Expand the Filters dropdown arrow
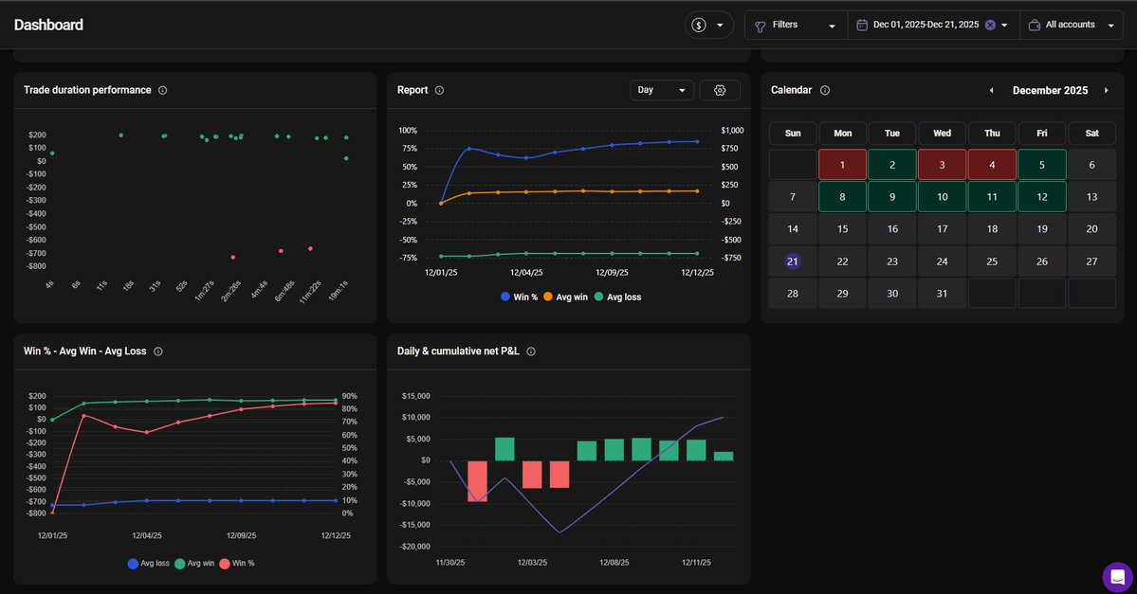Viewport: 1137px width, 594px height. pyautogui.click(x=832, y=27)
